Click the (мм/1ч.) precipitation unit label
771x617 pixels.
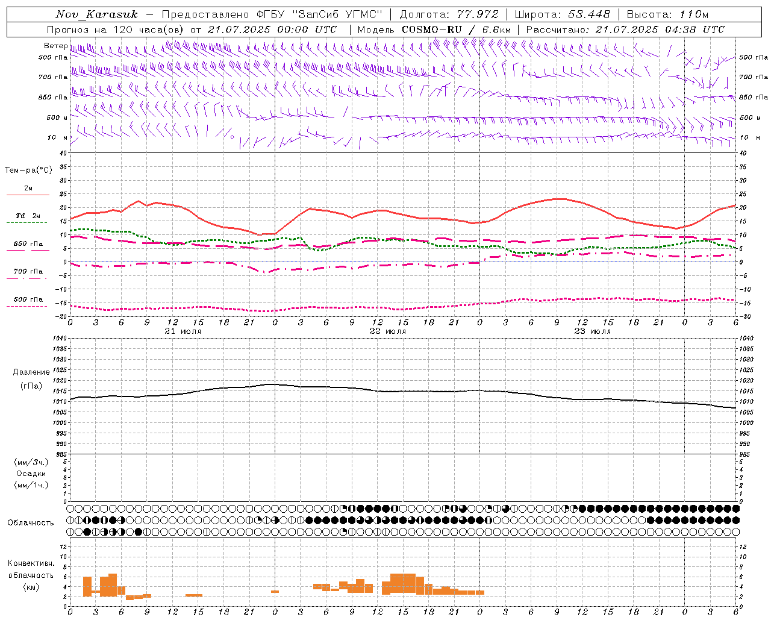(31, 485)
